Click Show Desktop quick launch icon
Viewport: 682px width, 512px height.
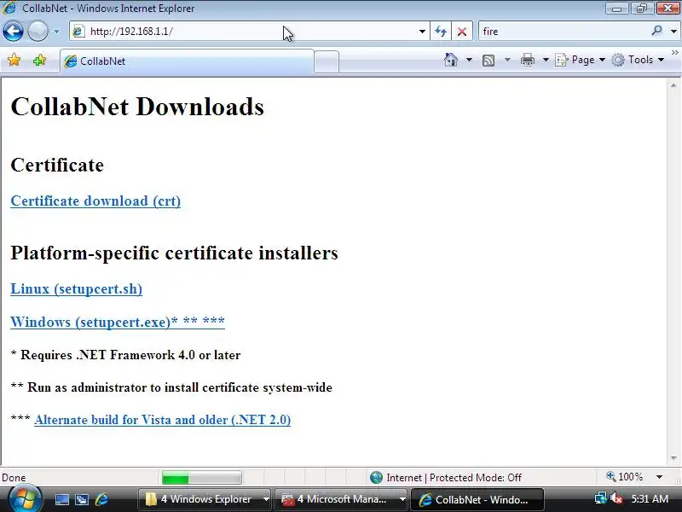(61, 500)
